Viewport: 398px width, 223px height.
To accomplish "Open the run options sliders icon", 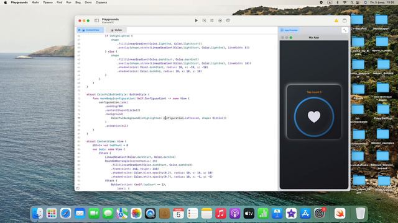I will pyautogui.click(x=212, y=20).
